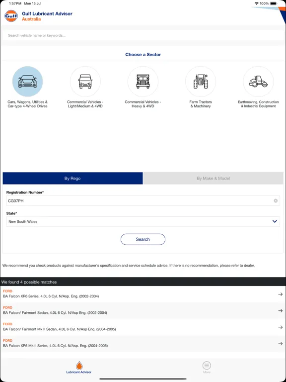
Task: Tap the Farm Tractors & Machinery label
Action: pyautogui.click(x=201, y=104)
